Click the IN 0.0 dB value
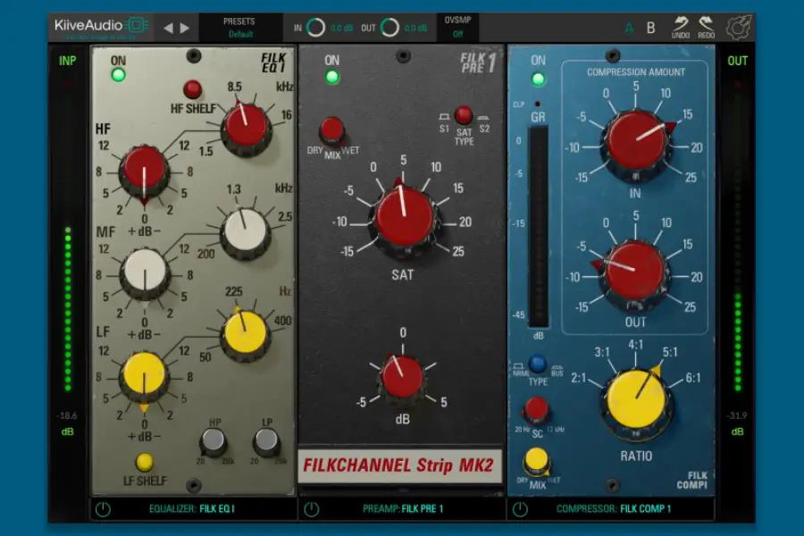This screenshot has height=536, width=804. click(342, 29)
